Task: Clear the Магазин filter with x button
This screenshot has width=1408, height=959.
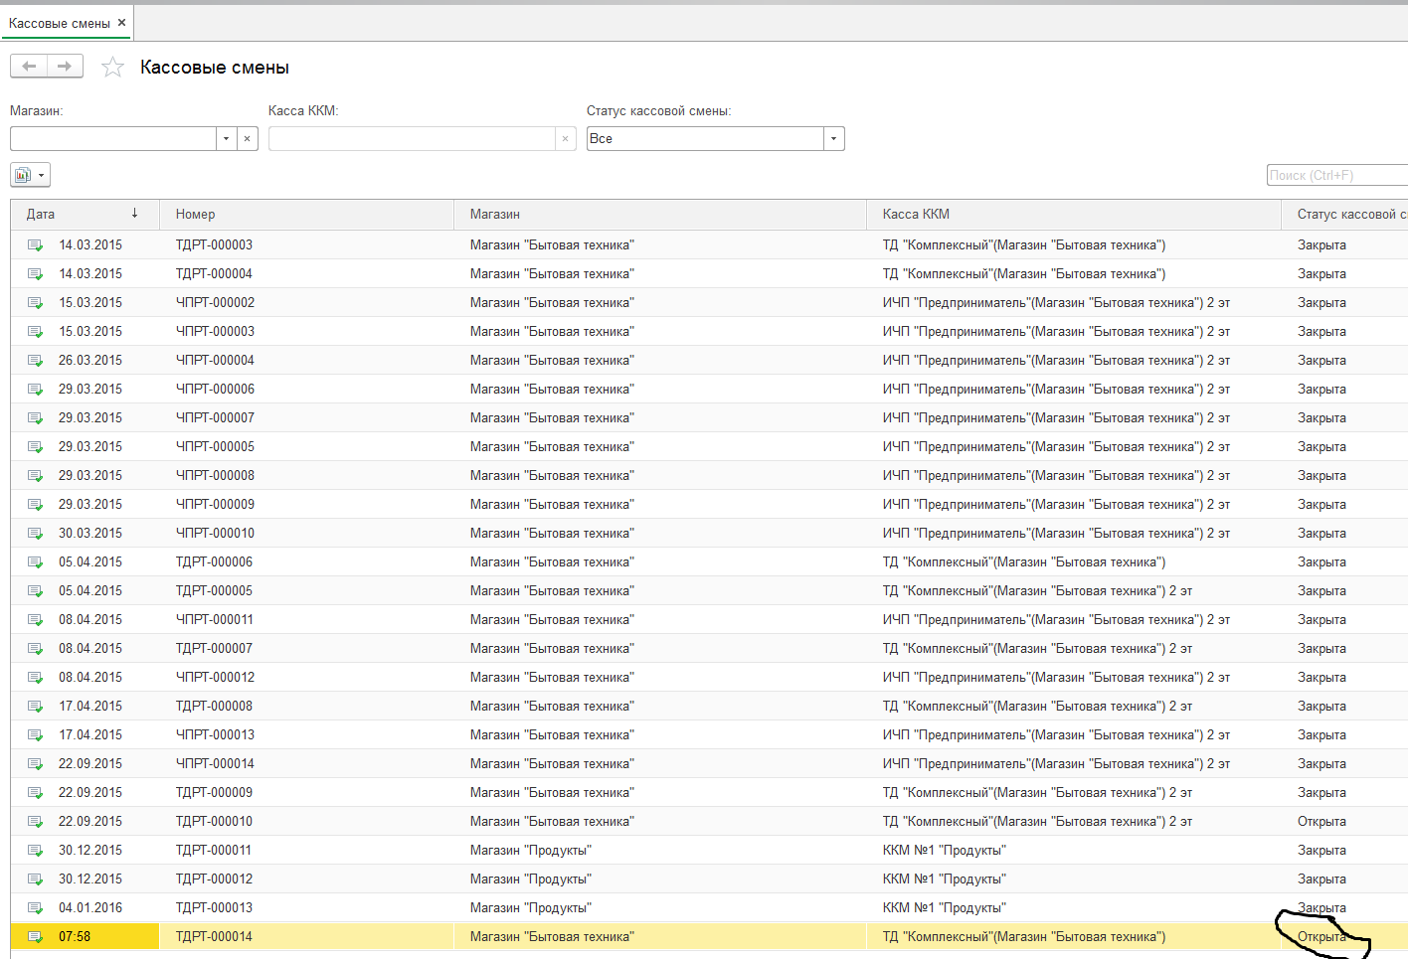Action: point(247,139)
